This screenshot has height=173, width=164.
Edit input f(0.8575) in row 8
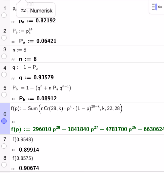(23, 158)
